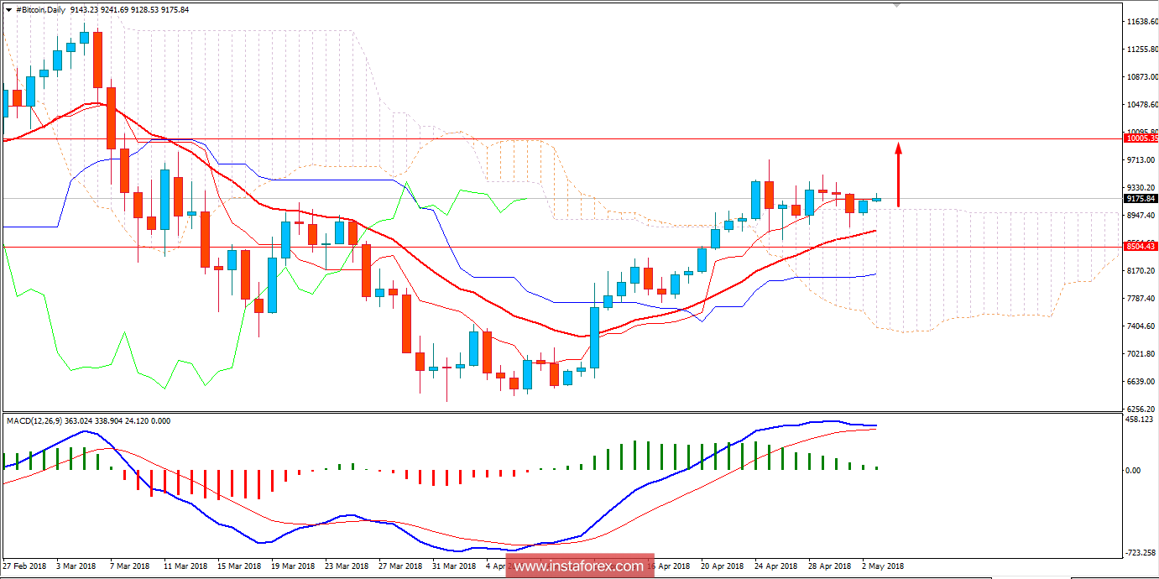The height and width of the screenshot is (579, 1159).
Task: Click the gray chart shift marker triangle
Action: click(x=896, y=6)
